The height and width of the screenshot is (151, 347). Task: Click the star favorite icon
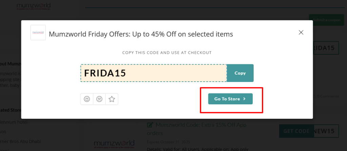tap(112, 99)
